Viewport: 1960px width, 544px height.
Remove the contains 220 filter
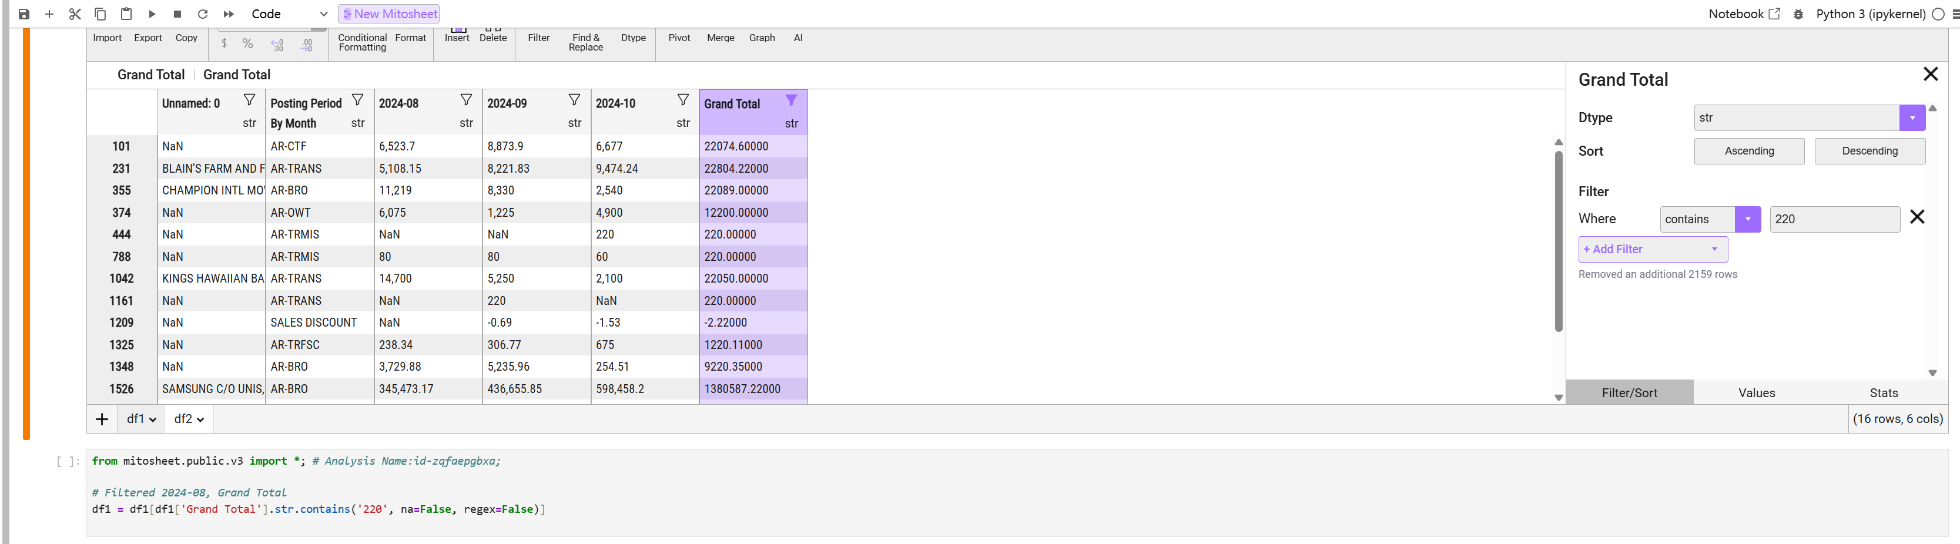pos(1917,217)
